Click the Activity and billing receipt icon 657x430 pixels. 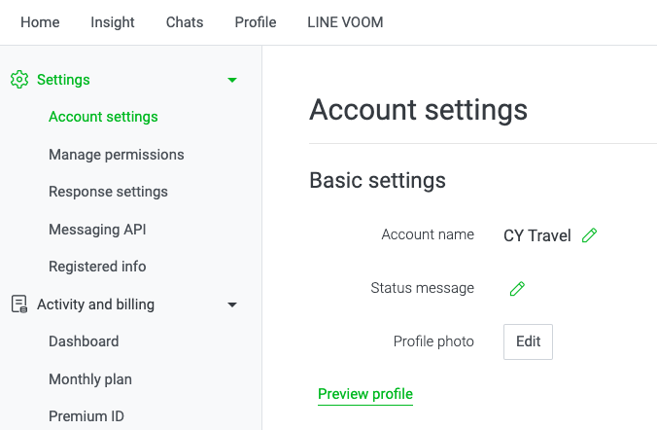tap(19, 305)
